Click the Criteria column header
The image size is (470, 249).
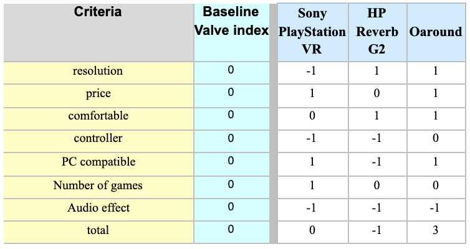98,32
